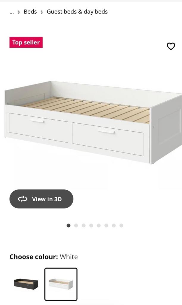Jump to third product image dot
The width and height of the screenshot is (182, 305).
point(84,225)
